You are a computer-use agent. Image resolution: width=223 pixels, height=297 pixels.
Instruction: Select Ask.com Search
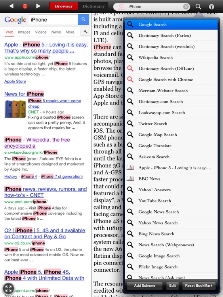pos(171,156)
